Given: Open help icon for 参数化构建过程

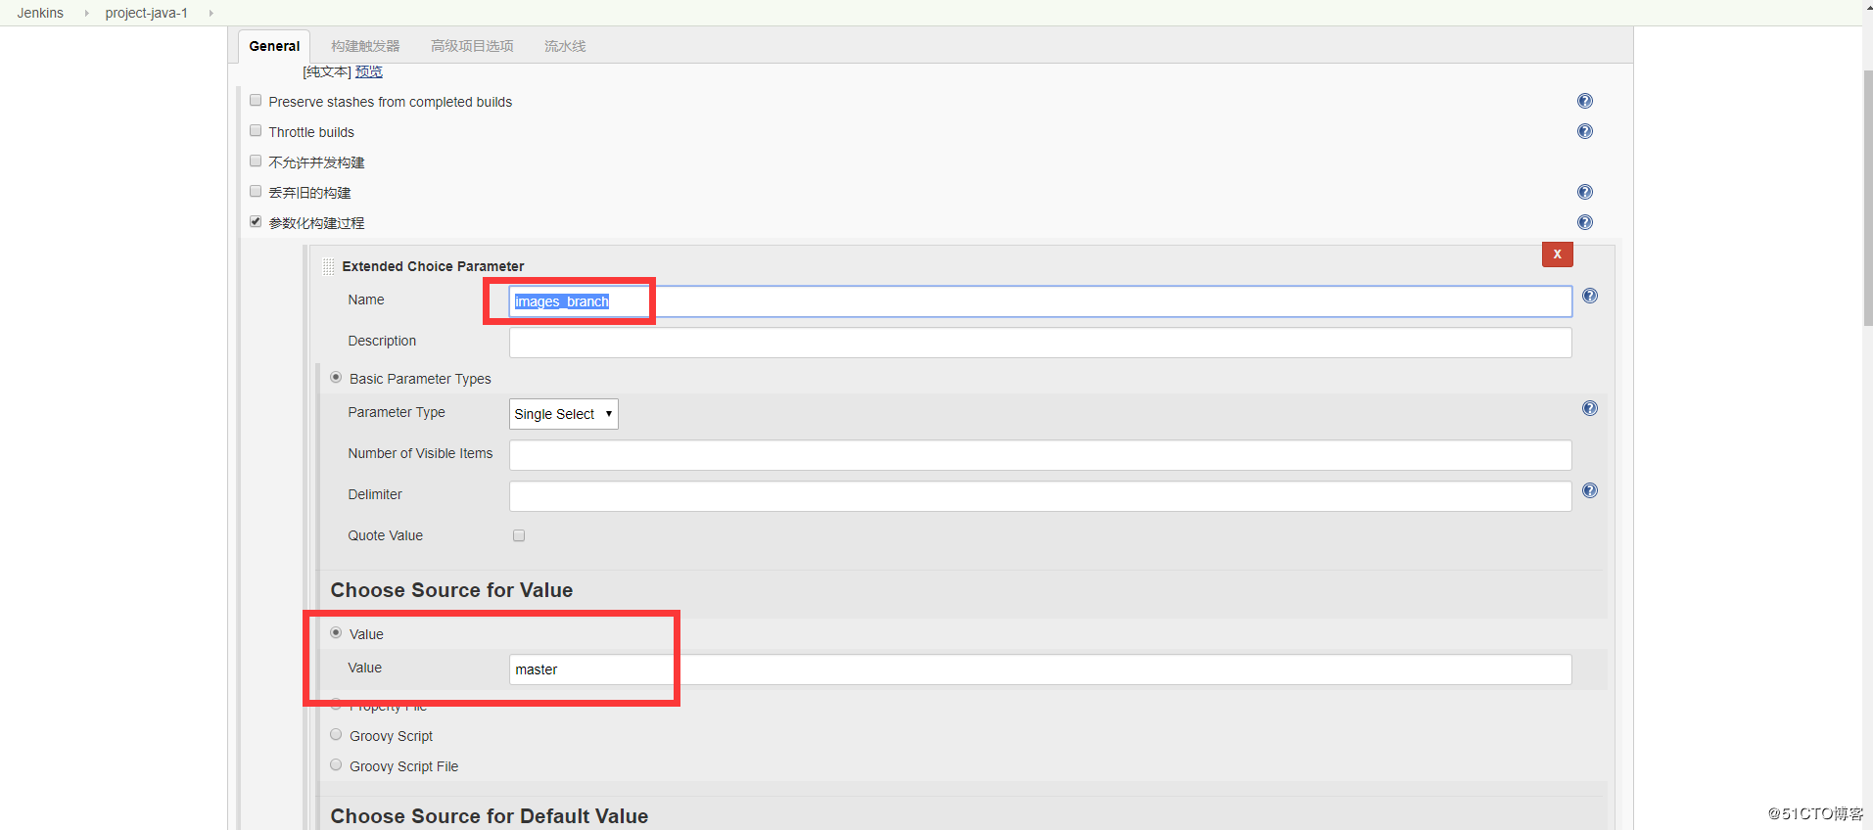Looking at the screenshot, I should coord(1584,222).
